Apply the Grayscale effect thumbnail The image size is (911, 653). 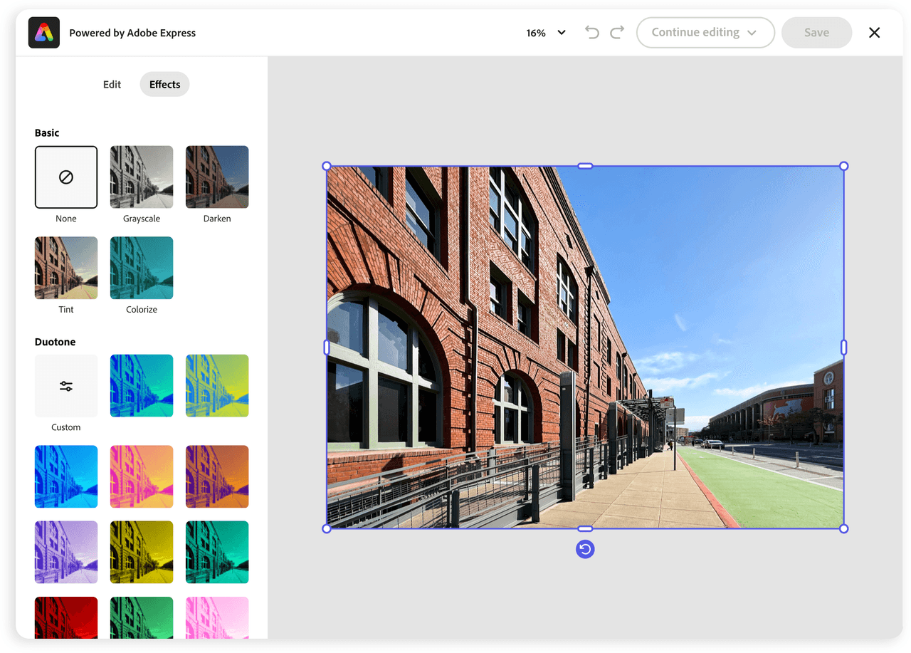(x=142, y=177)
